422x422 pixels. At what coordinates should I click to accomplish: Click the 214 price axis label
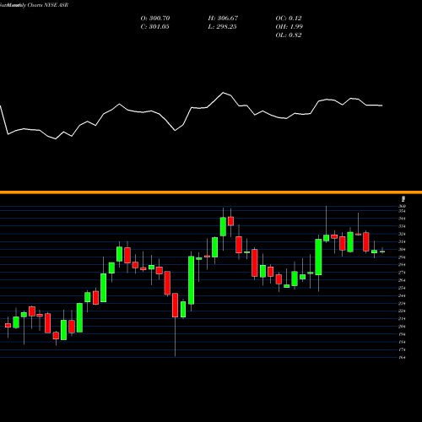[402, 319]
